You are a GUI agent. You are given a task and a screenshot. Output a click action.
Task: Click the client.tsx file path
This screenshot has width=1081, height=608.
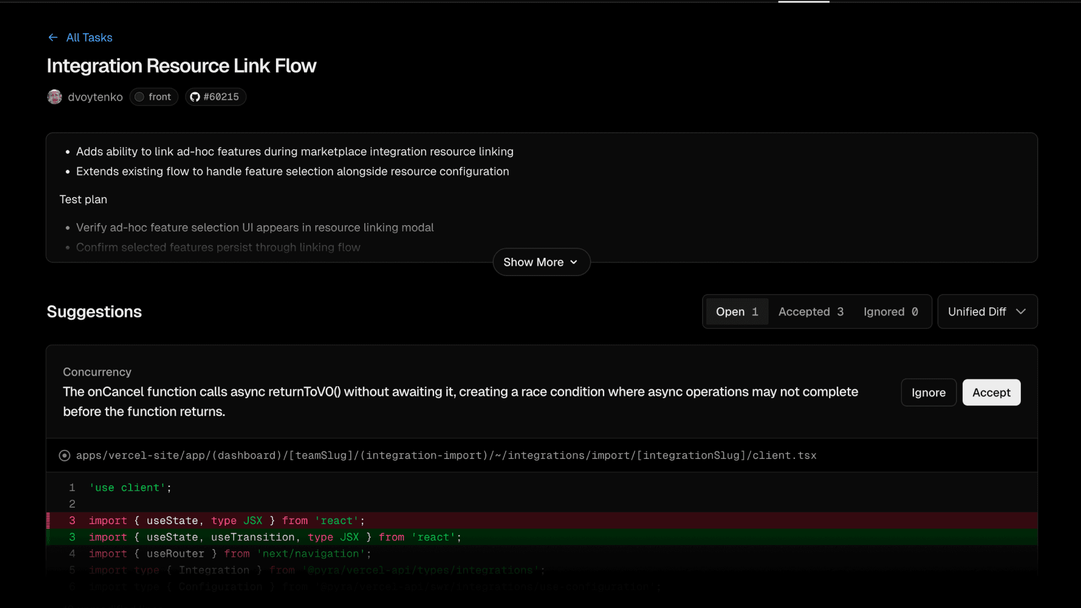pyautogui.click(x=446, y=455)
